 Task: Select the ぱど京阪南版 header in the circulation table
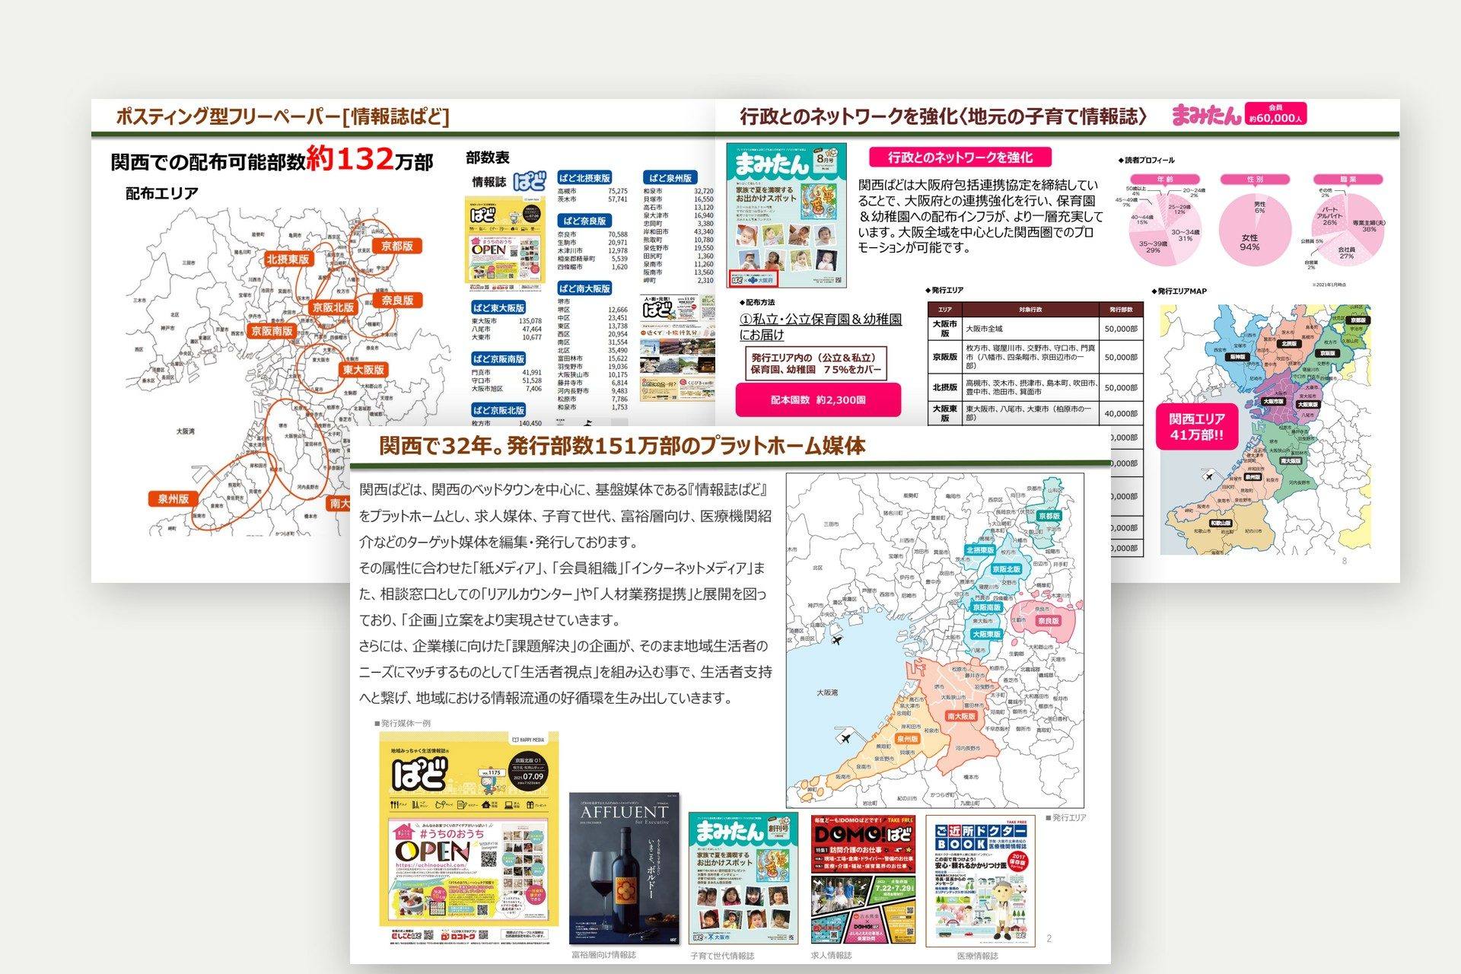point(498,358)
